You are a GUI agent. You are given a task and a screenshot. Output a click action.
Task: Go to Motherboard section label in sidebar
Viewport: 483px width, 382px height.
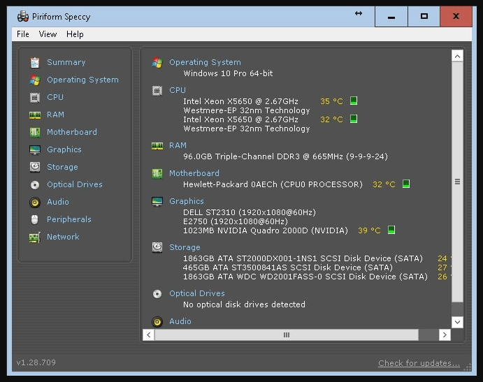click(72, 132)
